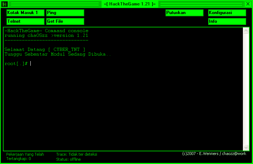Click 'Status: offline' indicator
The image size is (253, 164).
68,159
